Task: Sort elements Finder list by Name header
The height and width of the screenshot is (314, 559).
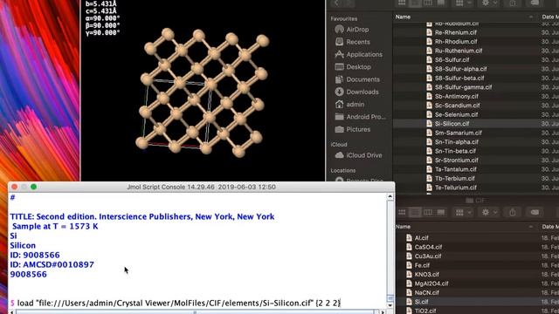Action: [403, 17]
